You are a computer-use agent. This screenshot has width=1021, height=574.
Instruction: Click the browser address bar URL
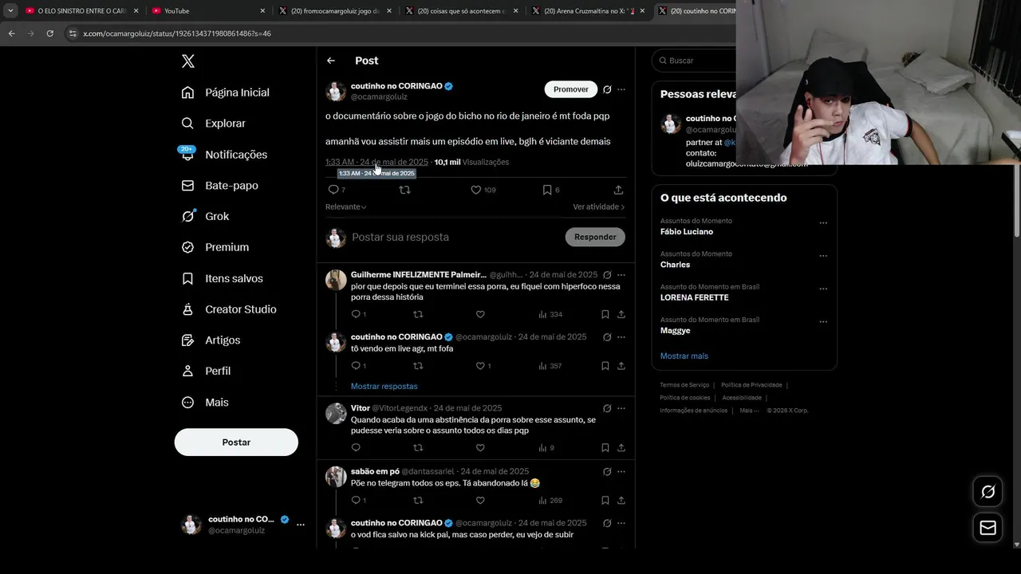coord(177,33)
